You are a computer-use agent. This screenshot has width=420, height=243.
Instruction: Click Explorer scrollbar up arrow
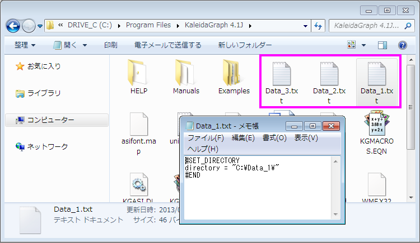411,60
